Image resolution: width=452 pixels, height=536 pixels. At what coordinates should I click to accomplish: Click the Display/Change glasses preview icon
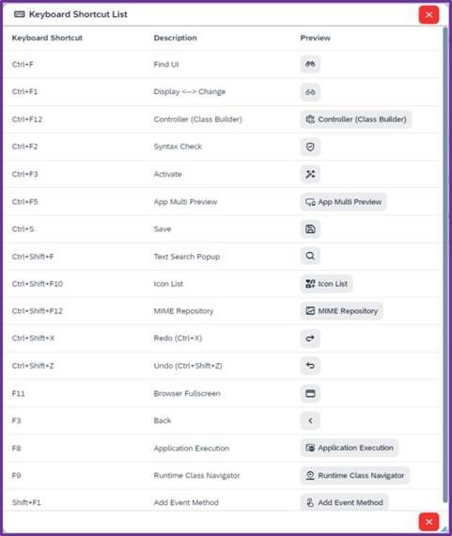[310, 92]
